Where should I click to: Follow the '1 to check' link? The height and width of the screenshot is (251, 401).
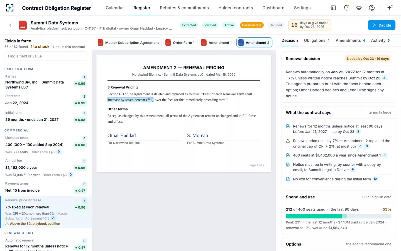(40, 47)
